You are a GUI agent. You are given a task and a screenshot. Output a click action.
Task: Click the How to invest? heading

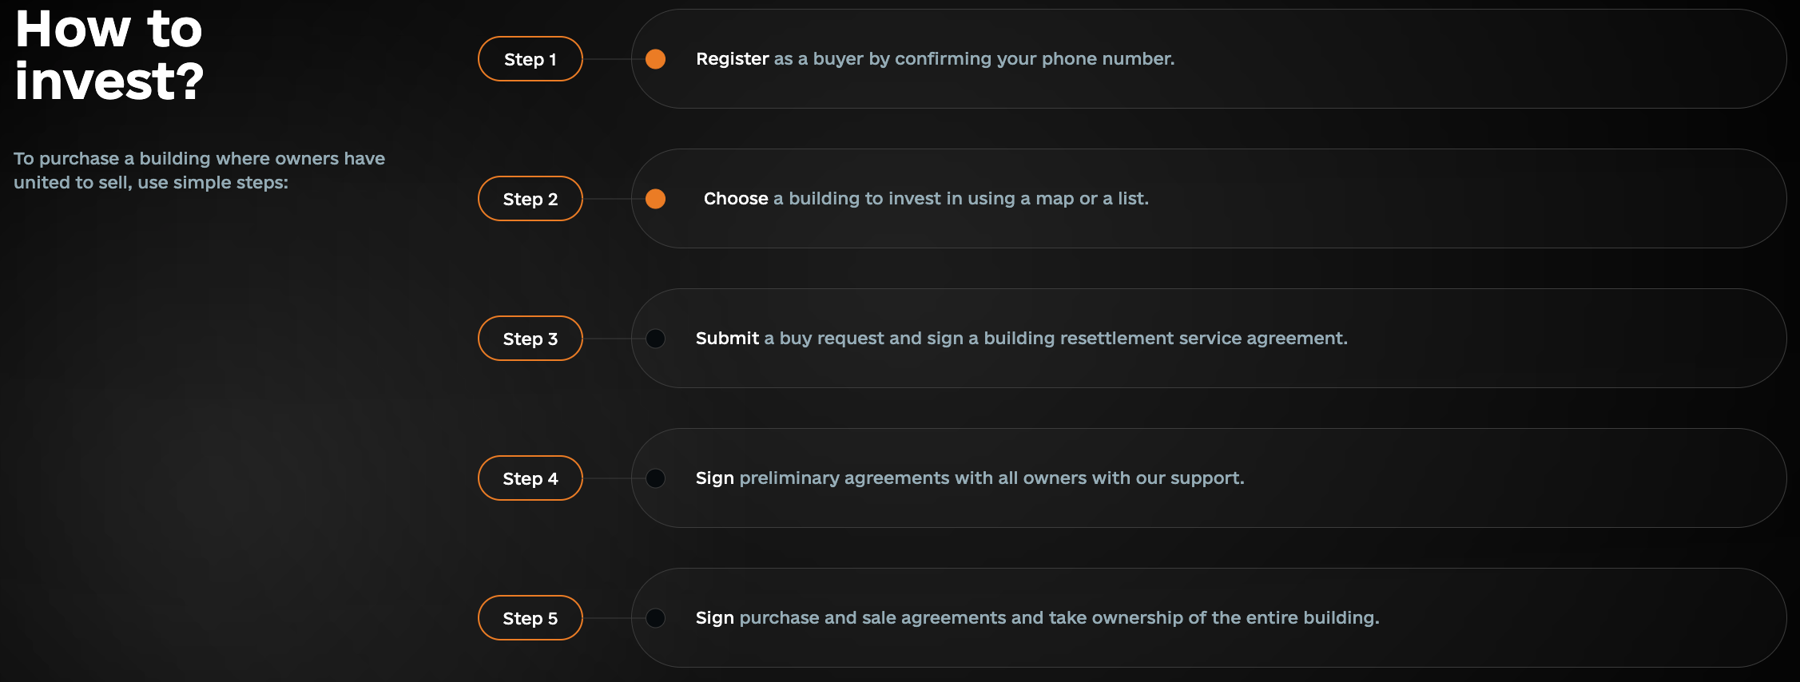[x=109, y=55]
